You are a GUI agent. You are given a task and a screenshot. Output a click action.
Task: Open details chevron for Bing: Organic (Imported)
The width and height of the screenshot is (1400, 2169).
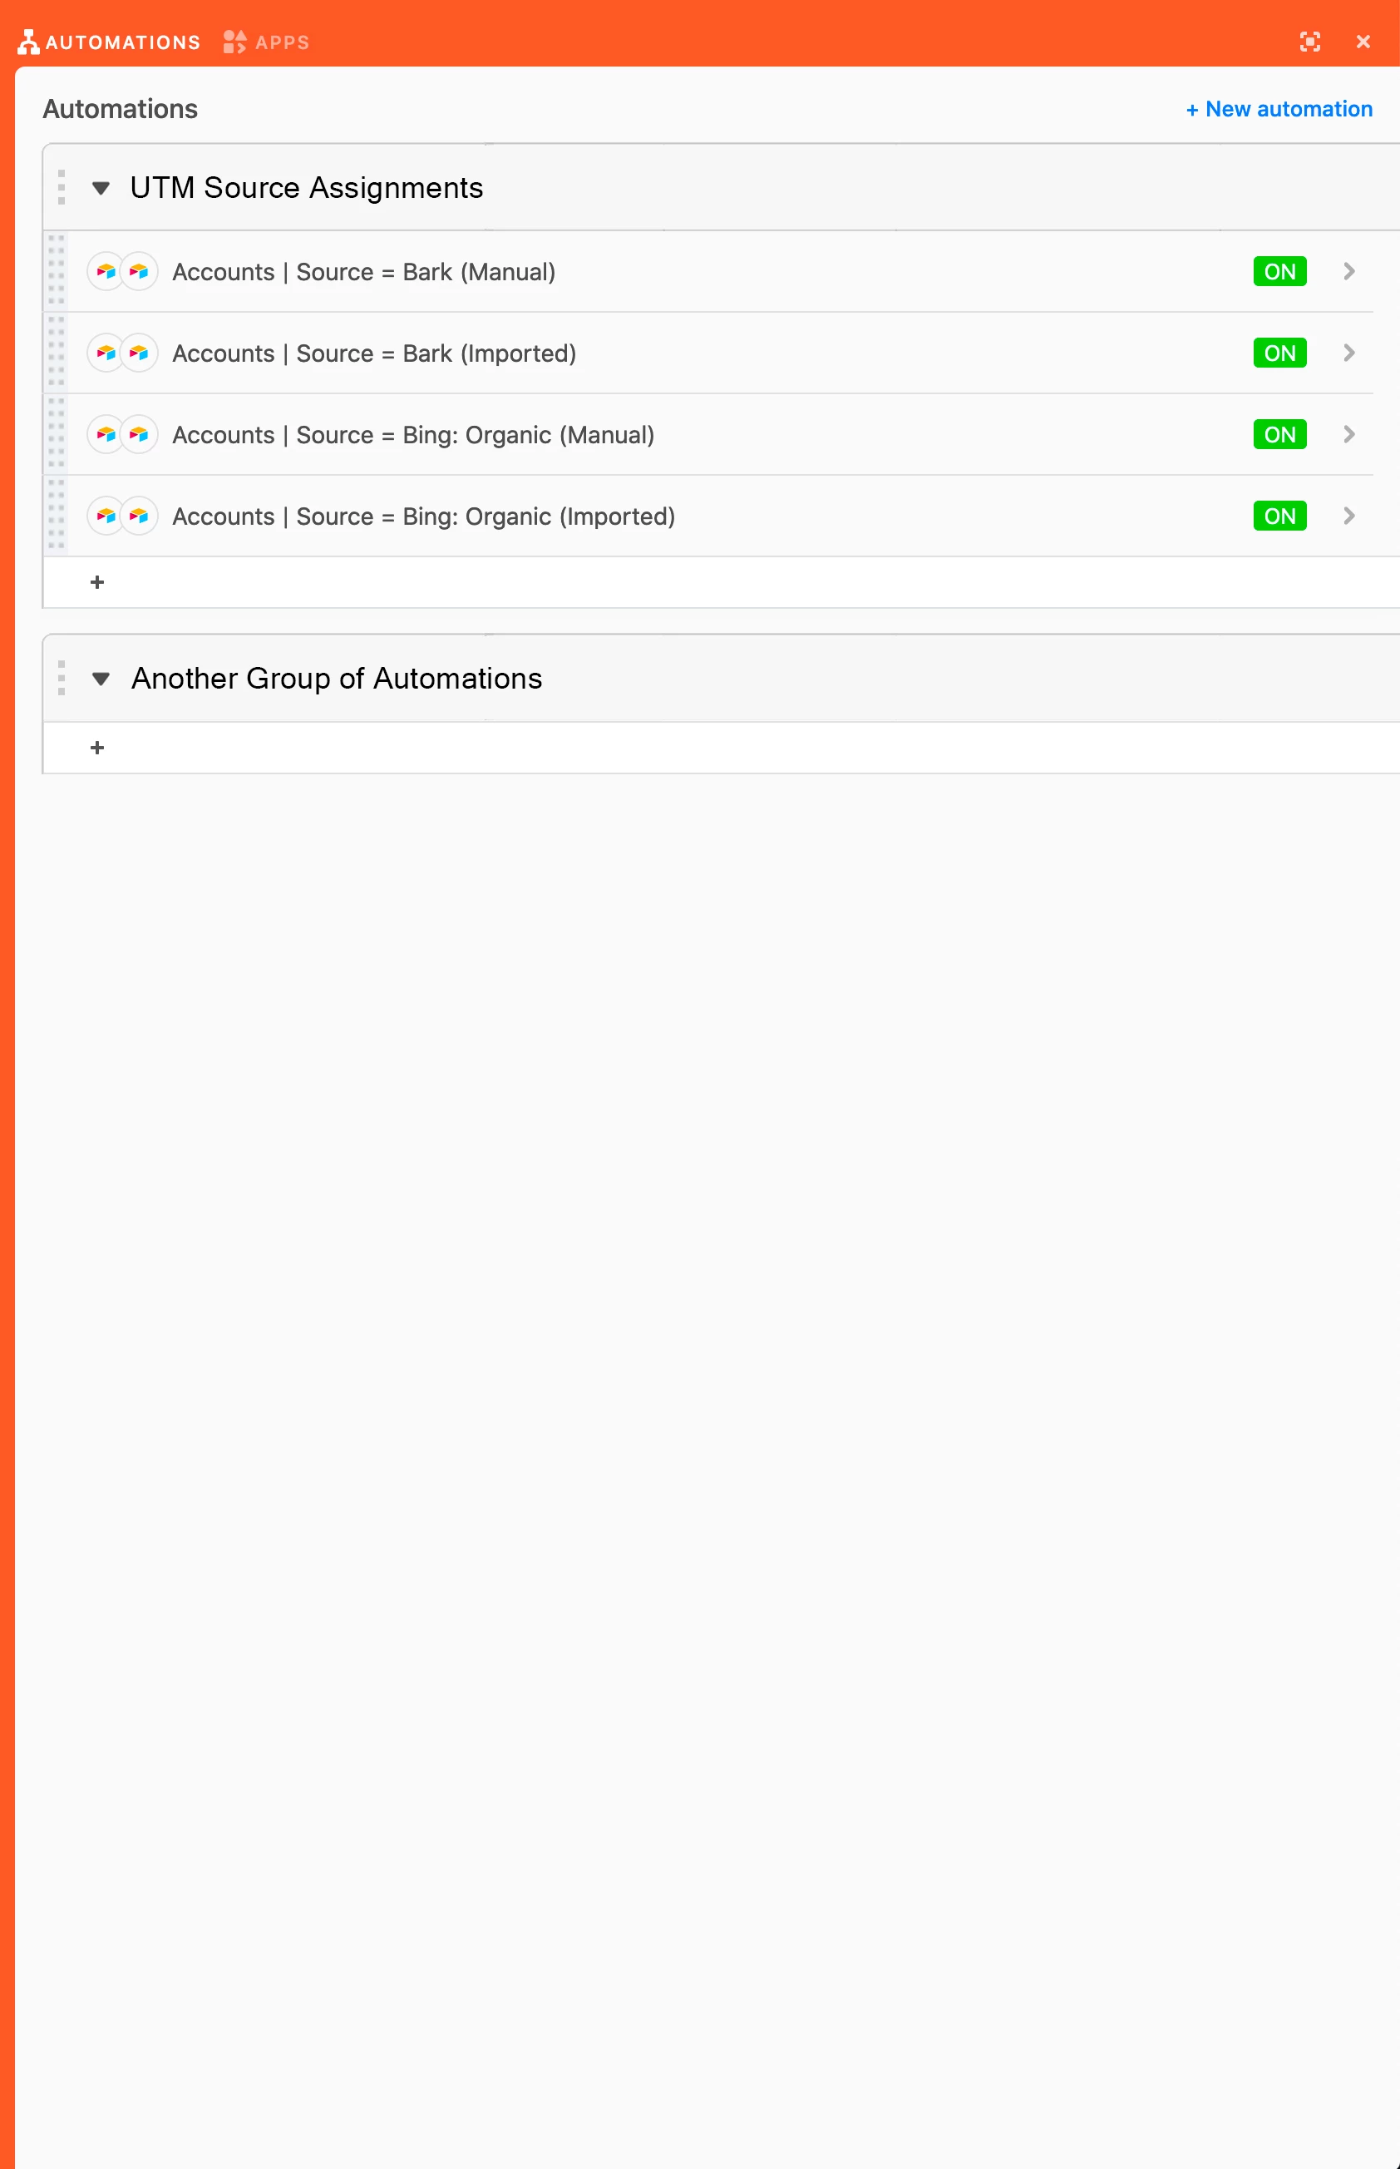[1349, 516]
